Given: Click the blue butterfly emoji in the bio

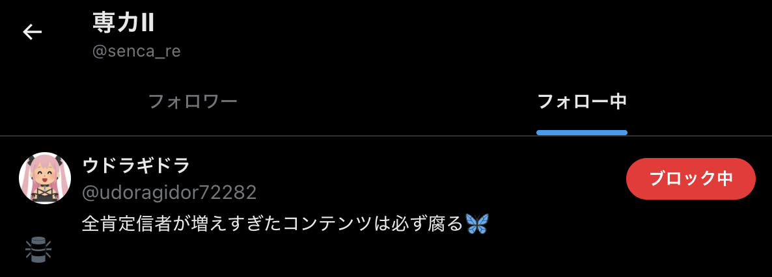Looking at the screenshot, I should click(477, 224).
